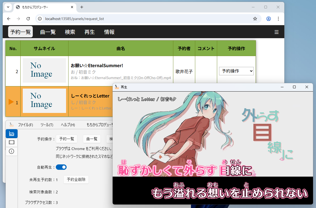Image resolution: width=316 pixels, height=208 pixels.
Task: Click the ブラウザアクセス数:3 text
Action: point(41,203)
